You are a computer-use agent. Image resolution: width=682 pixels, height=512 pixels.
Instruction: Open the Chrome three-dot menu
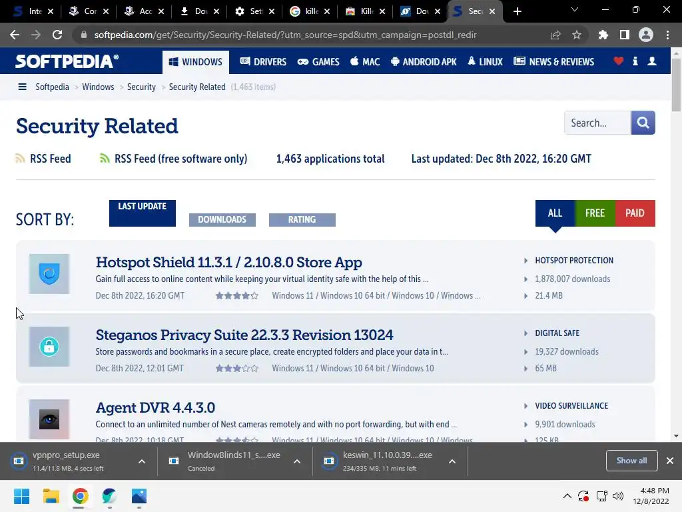tap(667, 35)
